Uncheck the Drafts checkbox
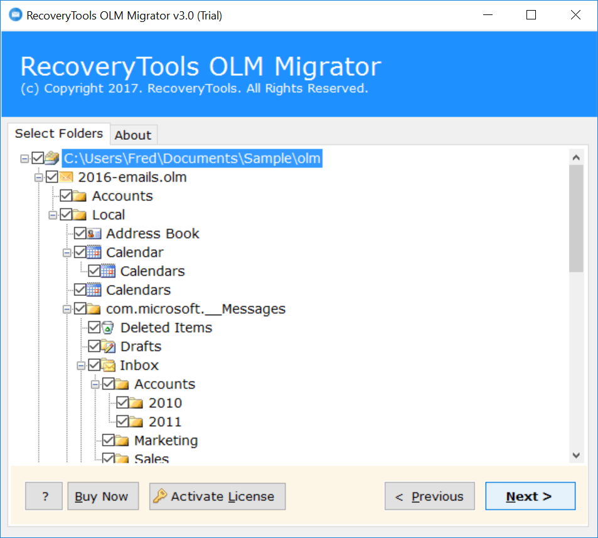 point(94,346)
